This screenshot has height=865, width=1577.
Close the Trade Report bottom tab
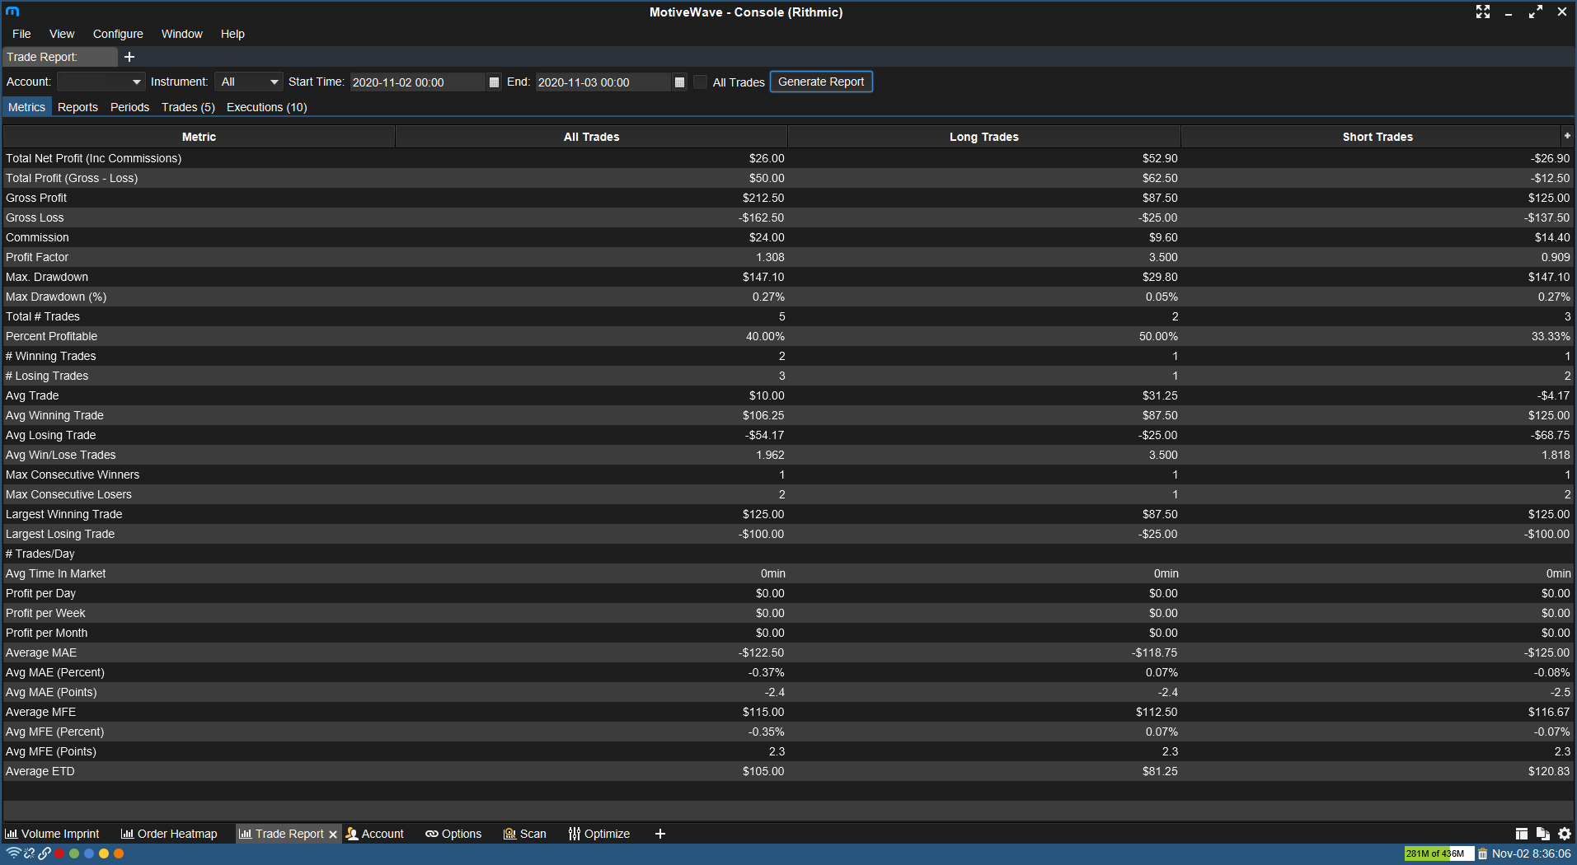pyautogui.click(x=333, y=835)
